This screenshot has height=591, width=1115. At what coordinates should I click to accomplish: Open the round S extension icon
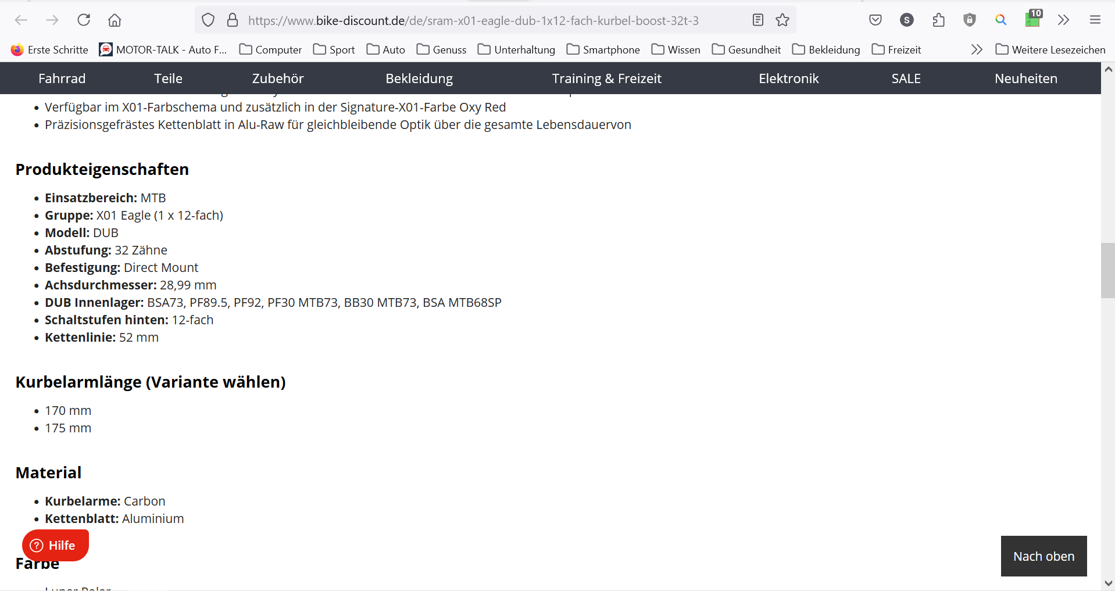click(907, 20)
